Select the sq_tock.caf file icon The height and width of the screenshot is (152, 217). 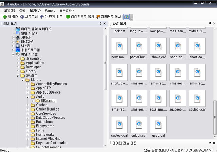click(119, 124)
